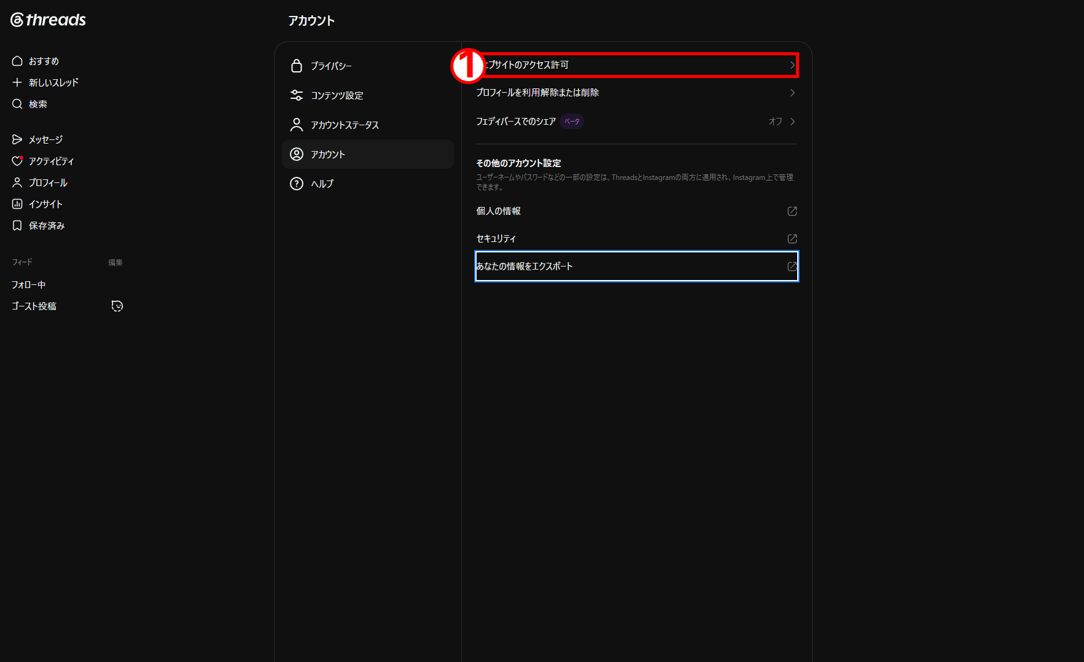Select アカウントステータス settings tab

[x=368, y=125]
